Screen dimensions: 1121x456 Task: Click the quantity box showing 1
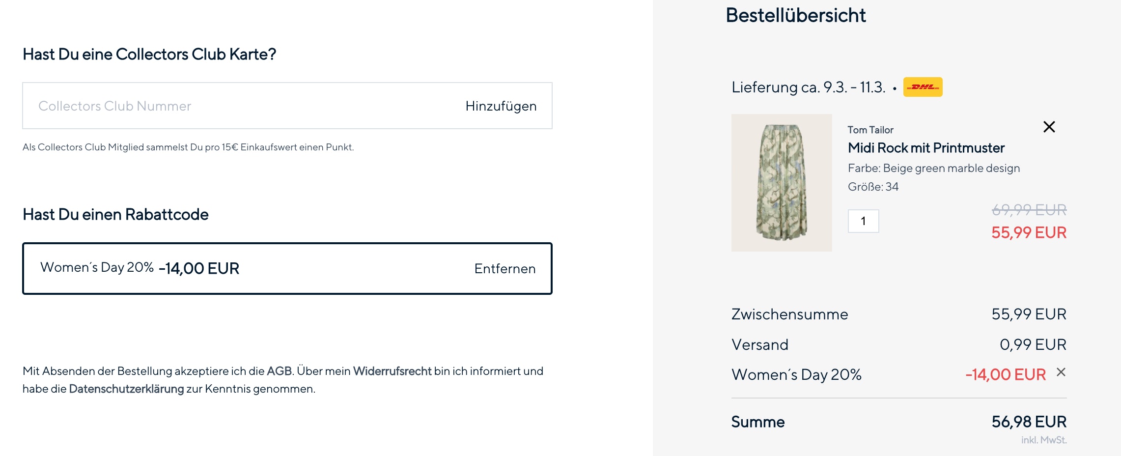coord(863,221)
